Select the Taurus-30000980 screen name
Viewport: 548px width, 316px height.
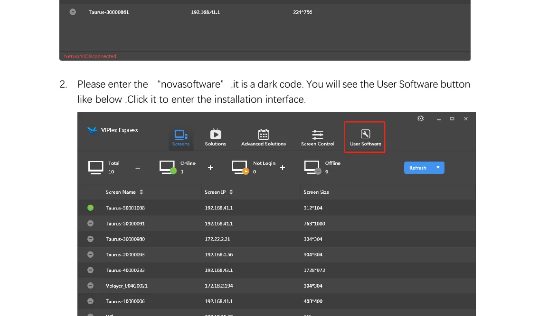pos(125,239)
